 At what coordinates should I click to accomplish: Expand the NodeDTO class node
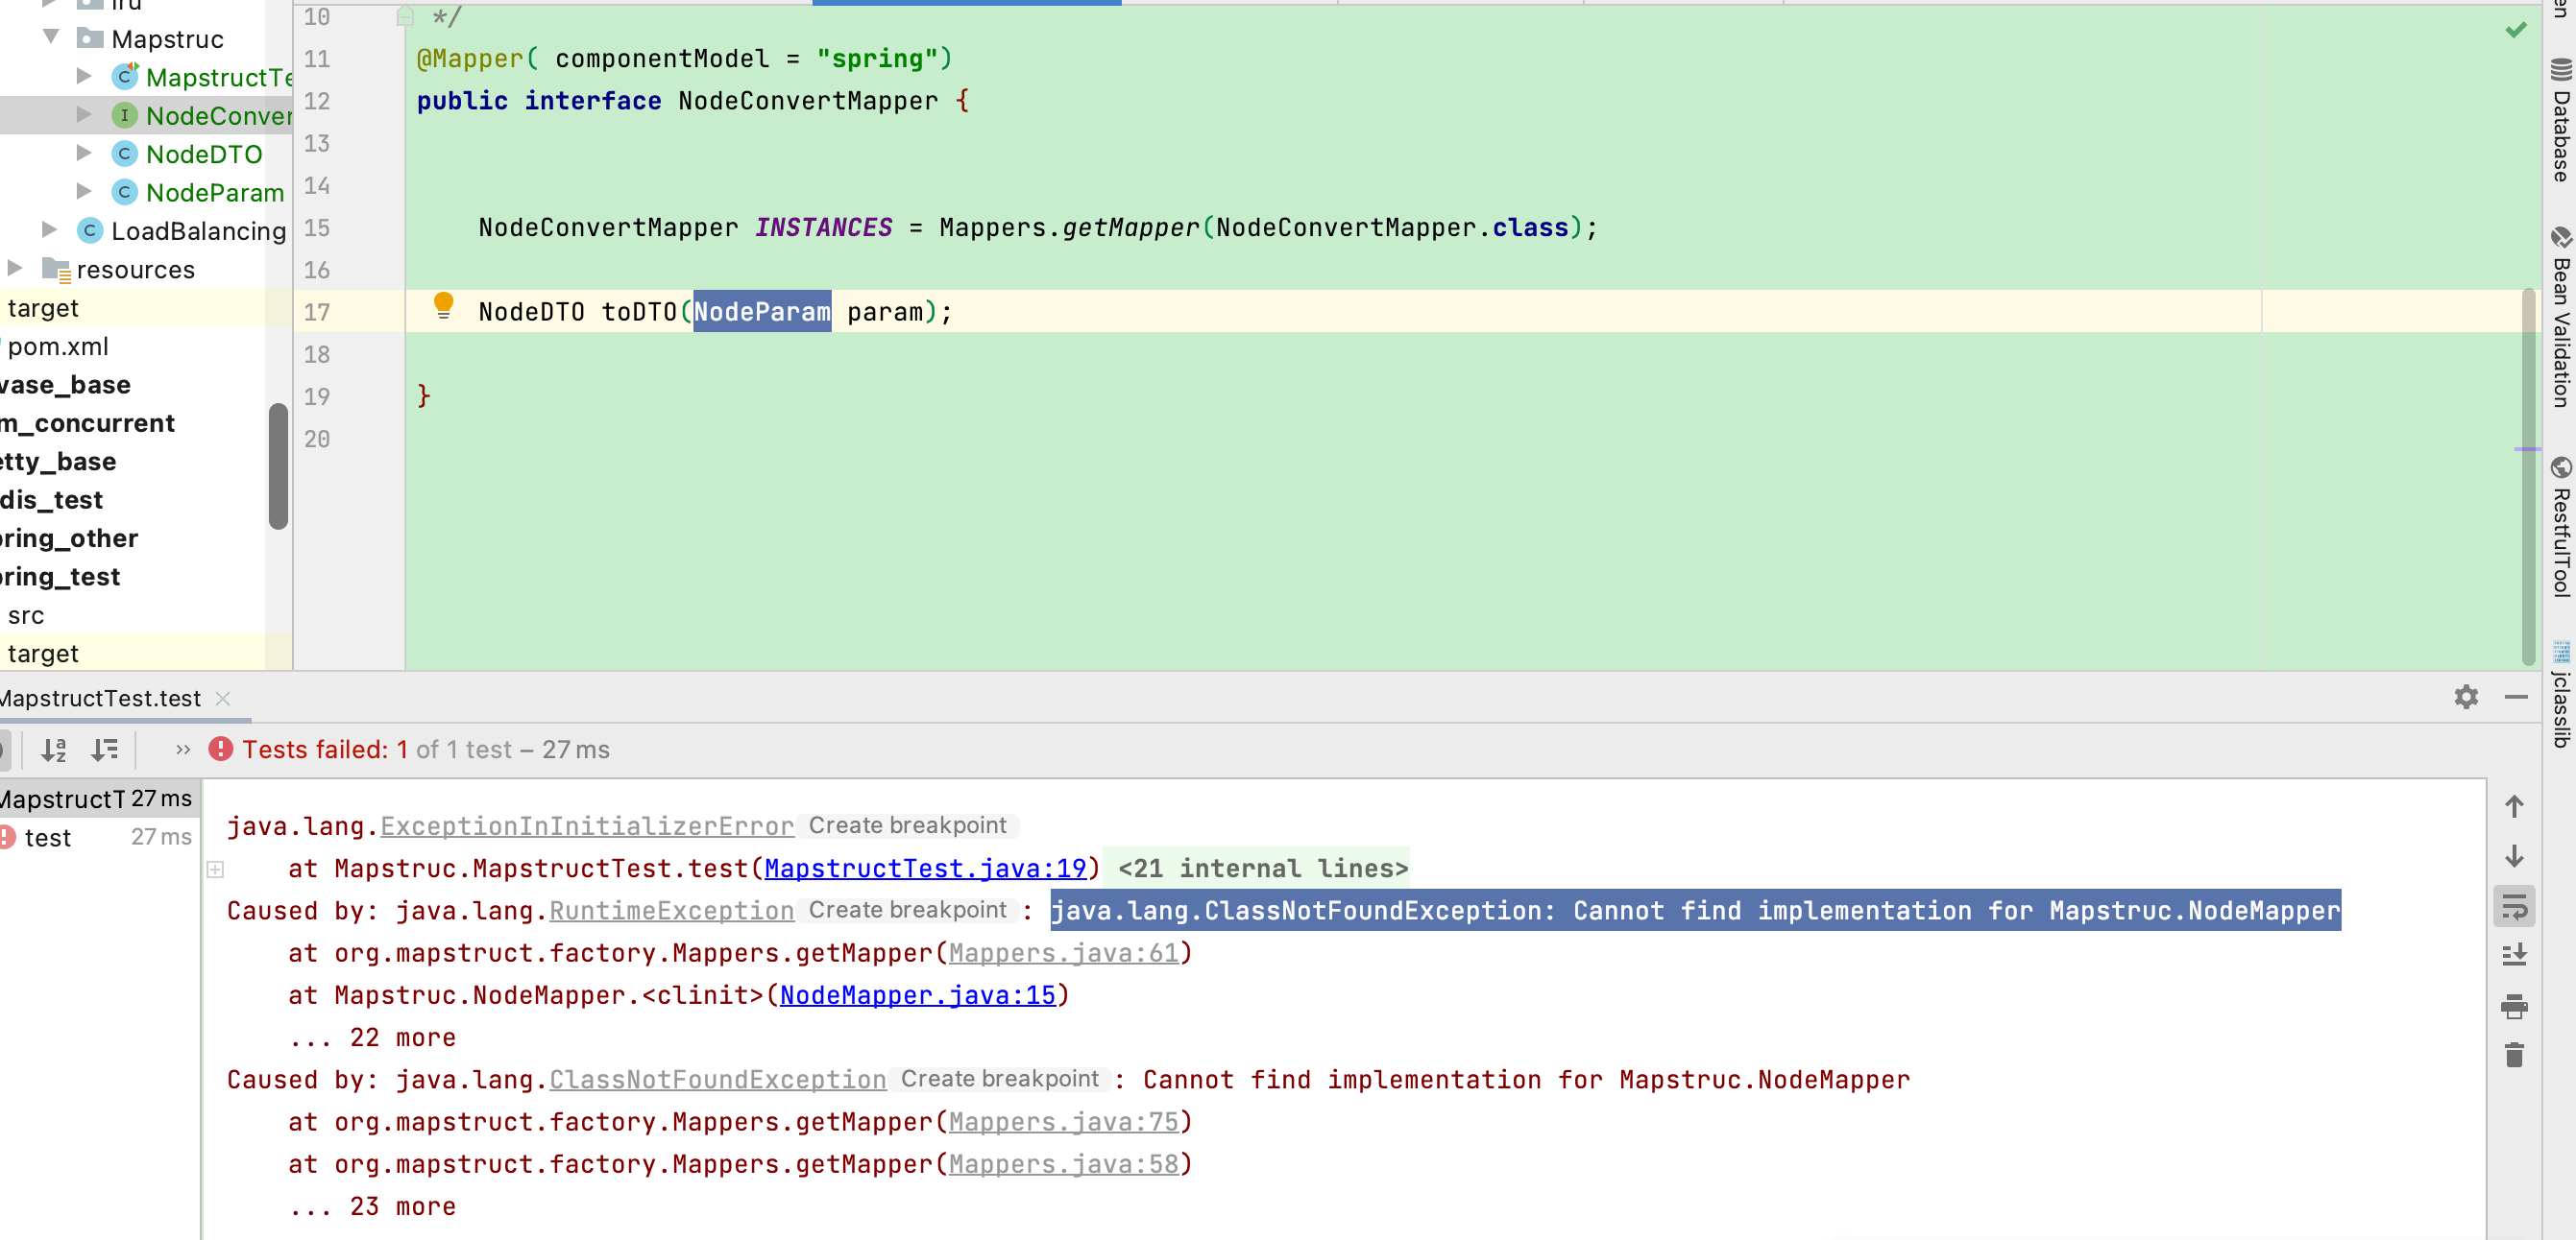(84, 153)
